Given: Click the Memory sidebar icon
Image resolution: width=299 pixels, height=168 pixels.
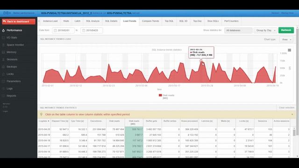Looking at the screenshot, I should tap(3, 52).
